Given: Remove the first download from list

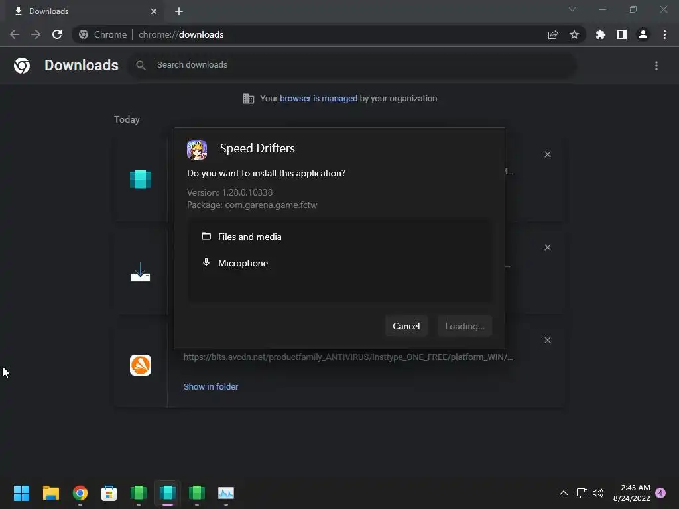Looking at the screenshot, I should (547, 154).
